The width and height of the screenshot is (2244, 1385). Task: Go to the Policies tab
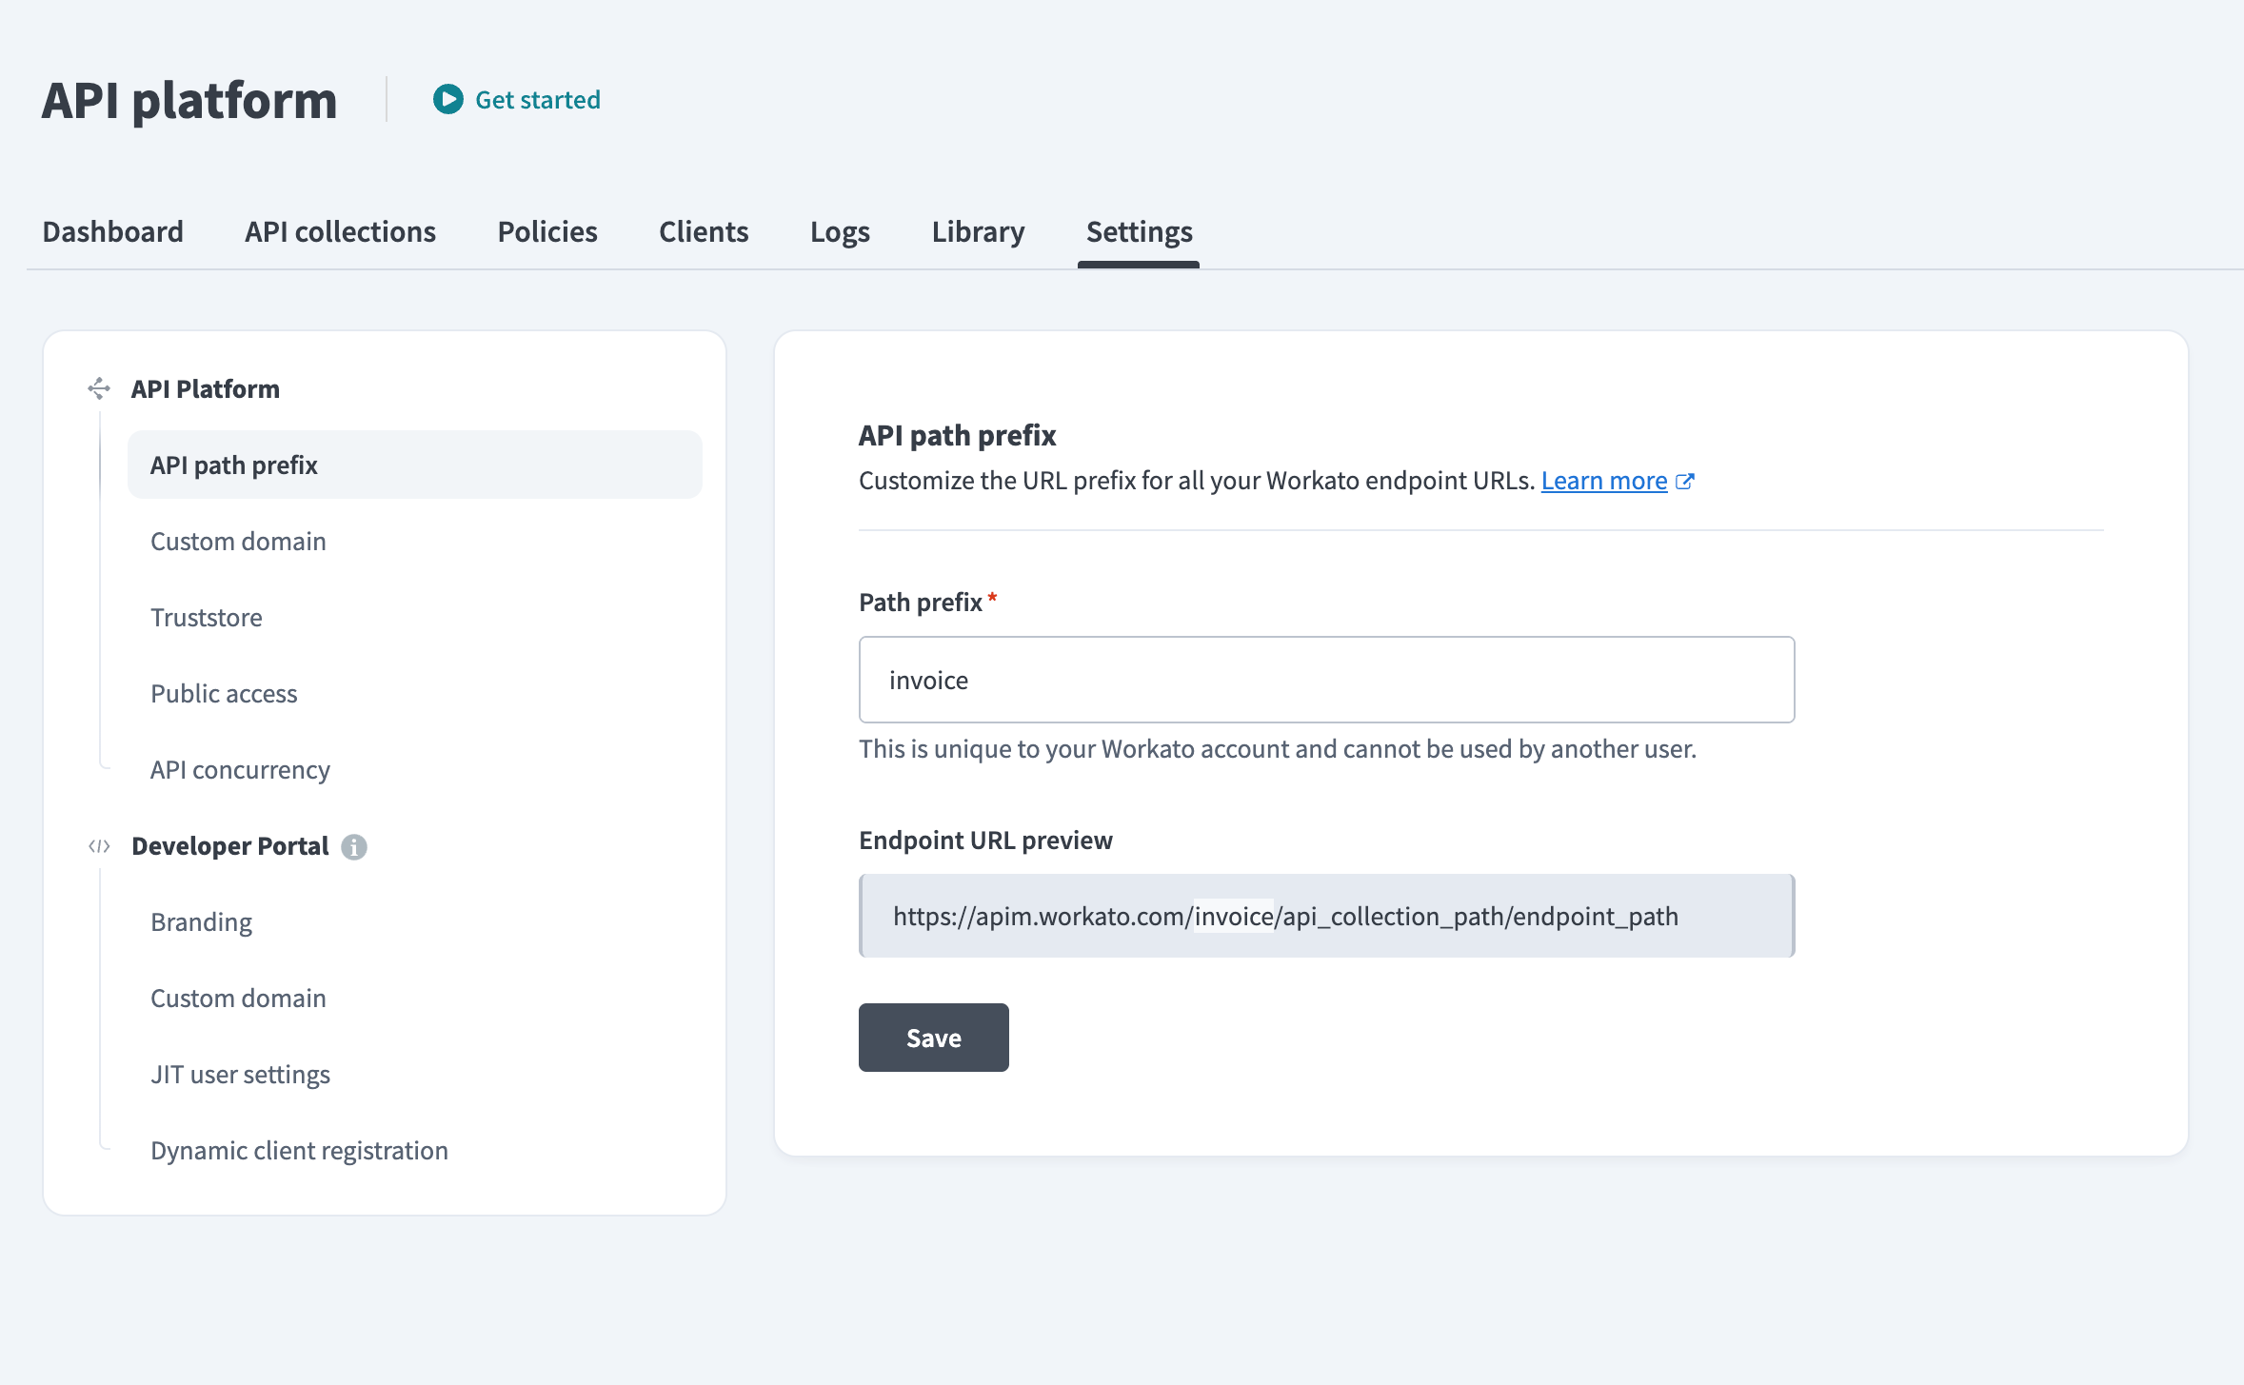[x=547, y=231]
